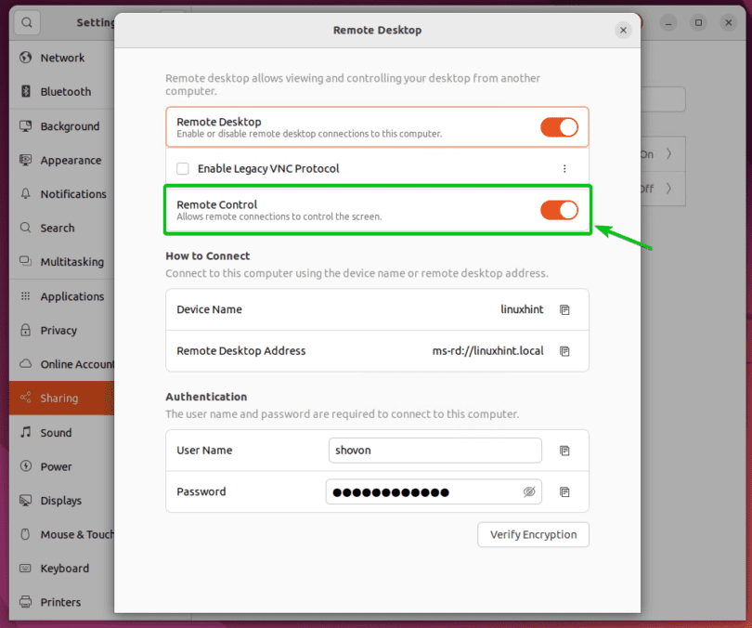The width and height of the screenshot is (752, 628).
Task: Copy the Password to clipboard
Action: [x=564, y=492]
